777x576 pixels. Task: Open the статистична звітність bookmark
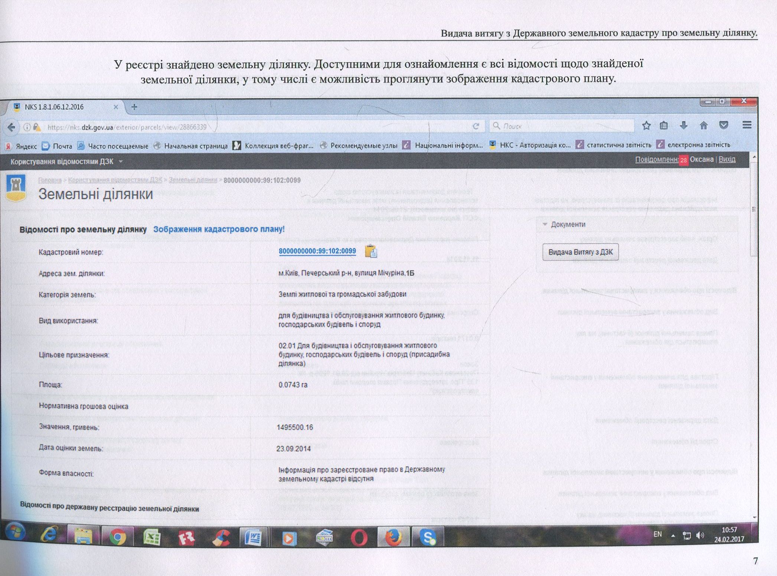614,145
